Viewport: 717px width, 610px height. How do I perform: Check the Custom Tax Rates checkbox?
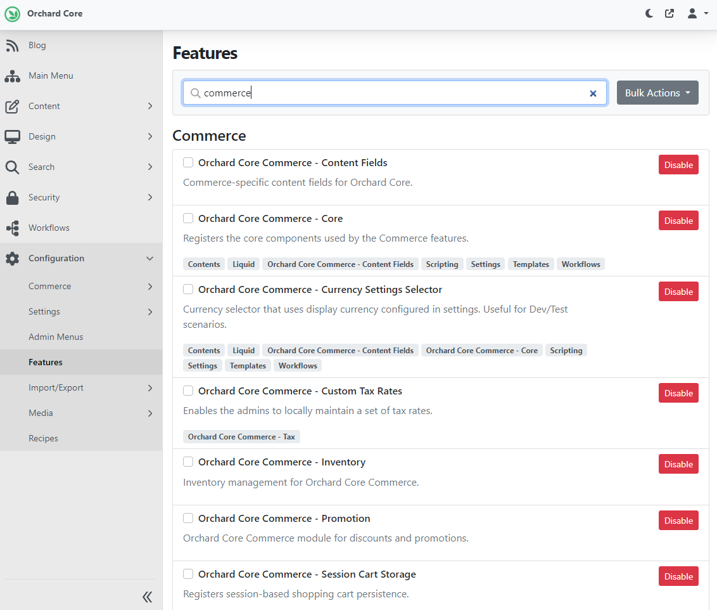pos(188,391)
